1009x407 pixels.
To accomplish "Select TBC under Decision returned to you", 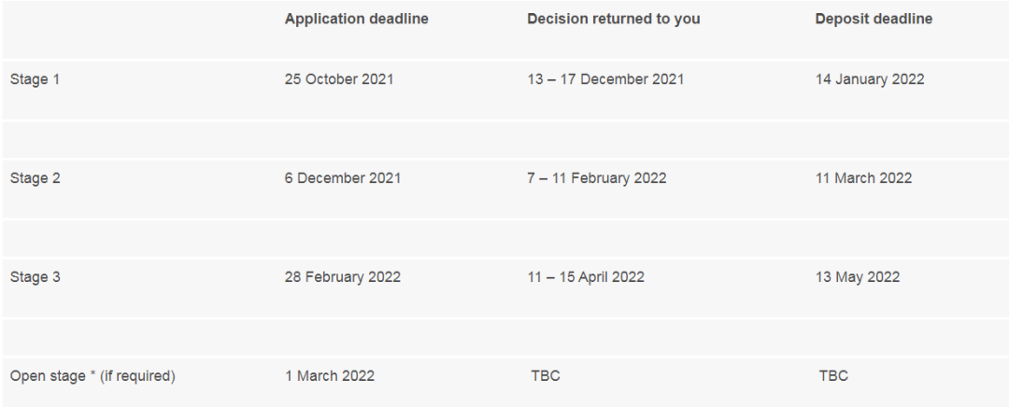I will [546, 375].
